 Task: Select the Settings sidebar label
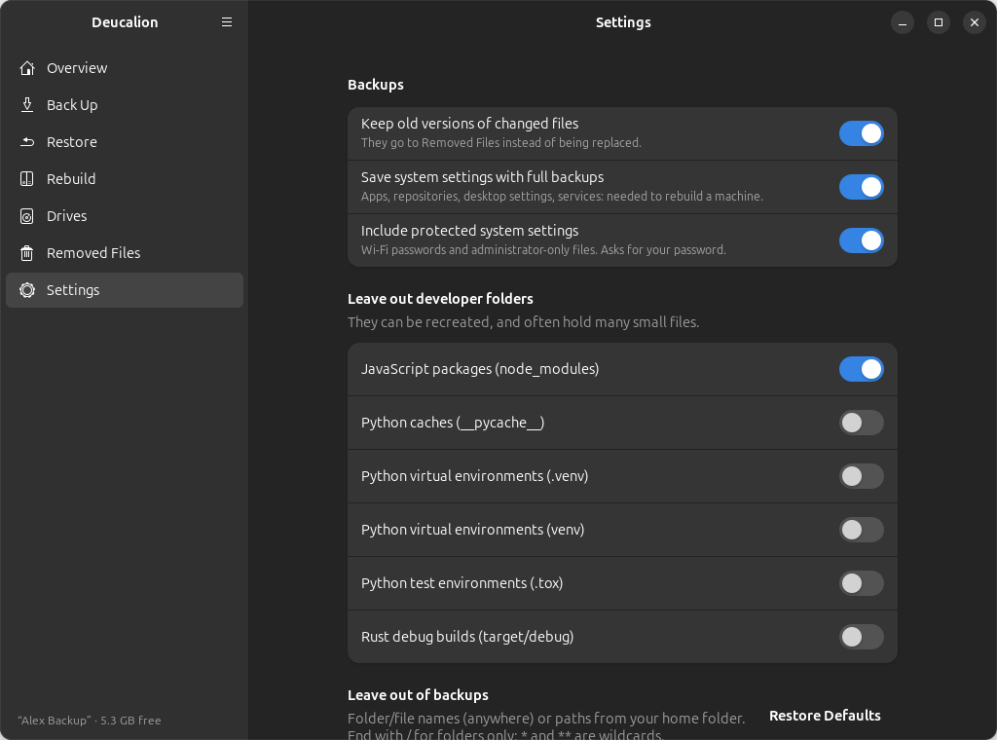(x=73, y=290)
